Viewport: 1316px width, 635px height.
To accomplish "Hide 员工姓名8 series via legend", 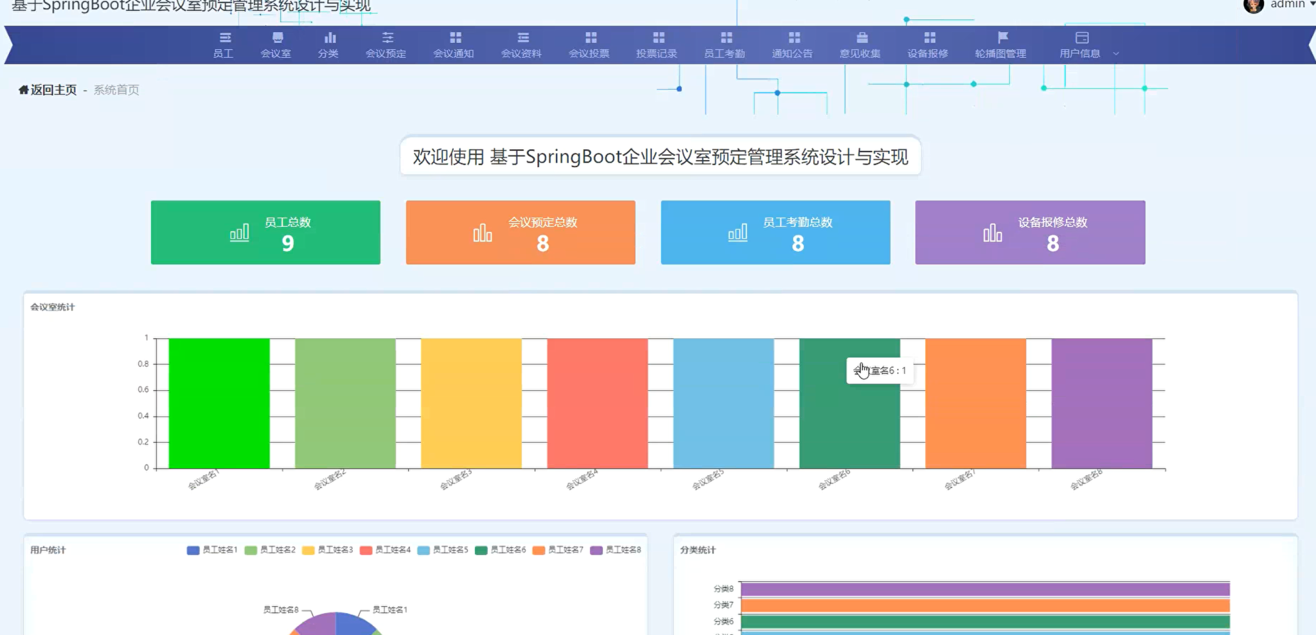I will coord(616,550).
